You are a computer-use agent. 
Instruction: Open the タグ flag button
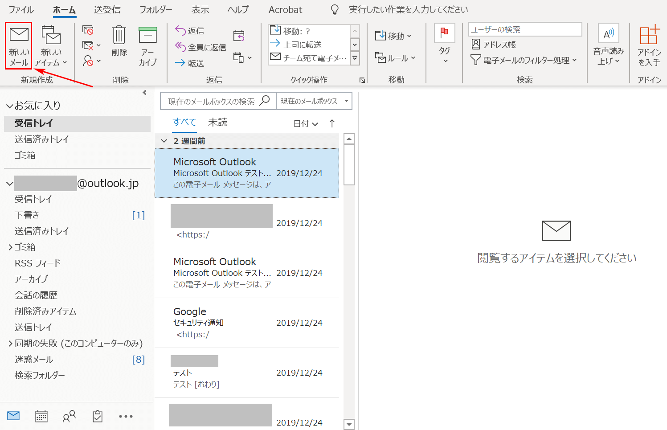pos(445,44)
